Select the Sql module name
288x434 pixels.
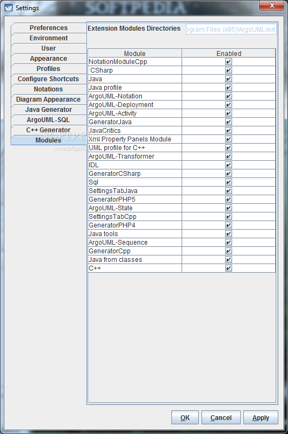pos(93,182)
